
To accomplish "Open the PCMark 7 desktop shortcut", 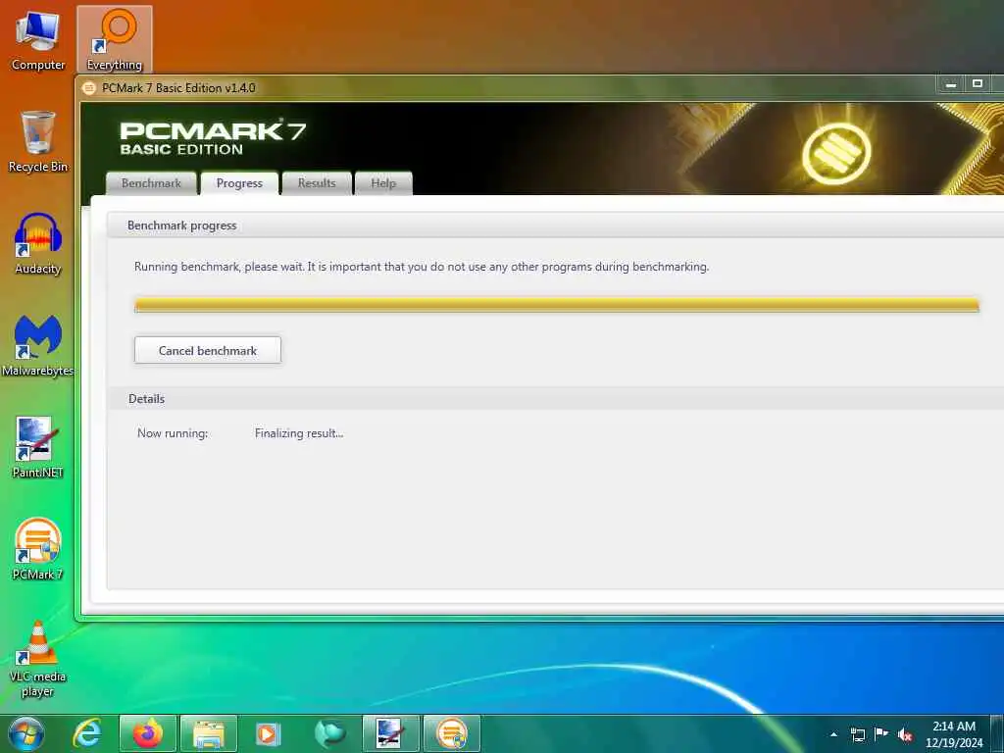I will (x=38, y=549).
